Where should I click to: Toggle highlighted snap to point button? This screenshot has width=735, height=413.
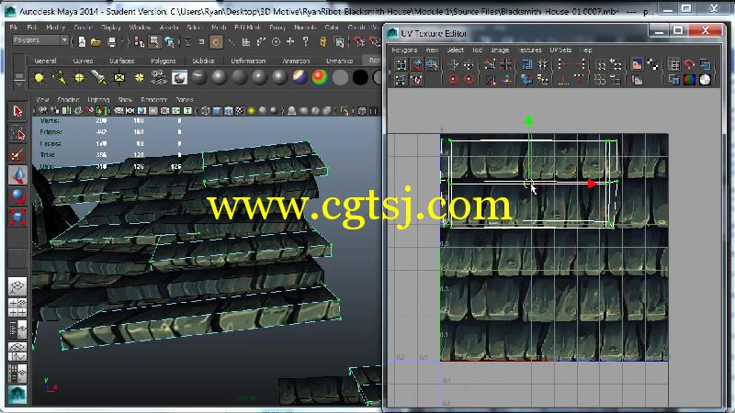tap(216, 42)
